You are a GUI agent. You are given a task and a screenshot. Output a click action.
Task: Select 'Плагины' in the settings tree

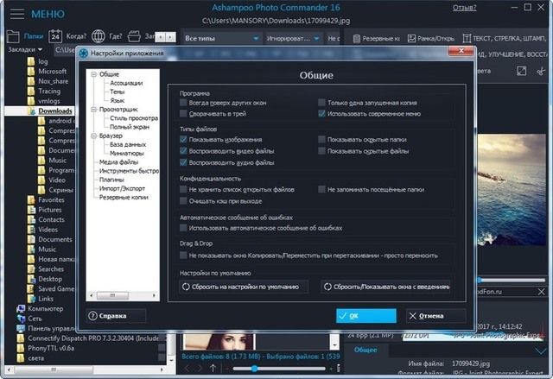[114, 178]
